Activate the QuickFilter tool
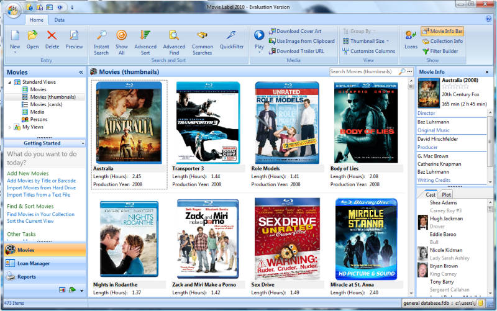Screen dimensions: 497x311 [x=231, y=35]
